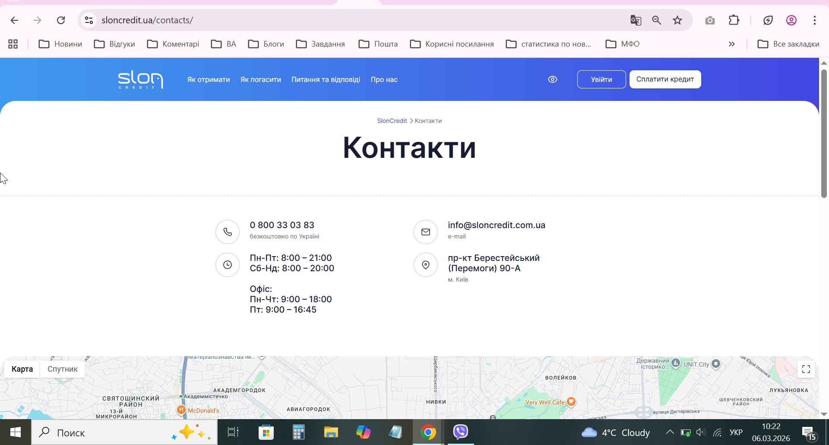Viewport: 829px width, 445px height.
Task: Follow the SlonCredit breadcrumb link
Action: 392,121
